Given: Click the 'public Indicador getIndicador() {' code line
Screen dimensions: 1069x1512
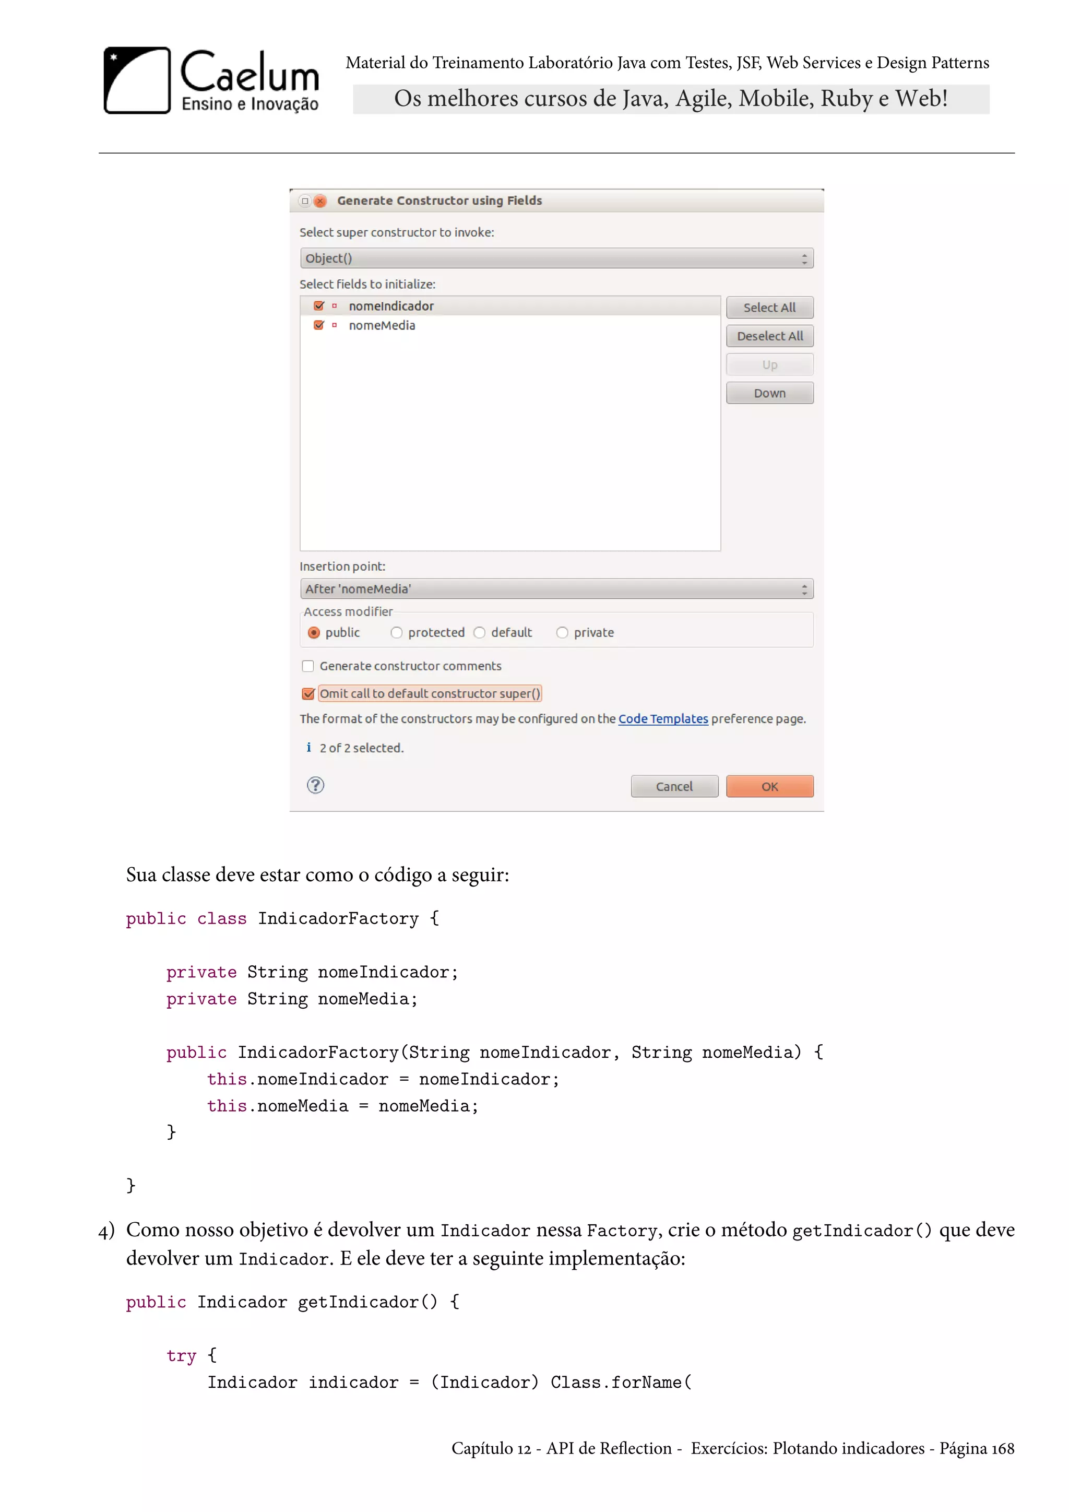Looking at the screenshot, I should coord(293,1302).
